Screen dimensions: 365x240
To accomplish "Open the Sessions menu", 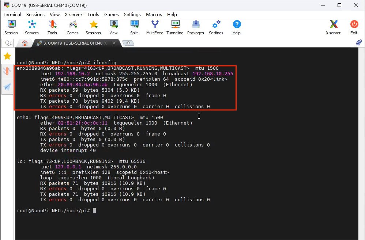I will point(35,14).
